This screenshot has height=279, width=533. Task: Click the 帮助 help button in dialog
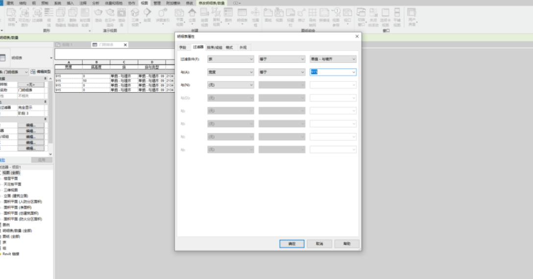pos(347,244)
